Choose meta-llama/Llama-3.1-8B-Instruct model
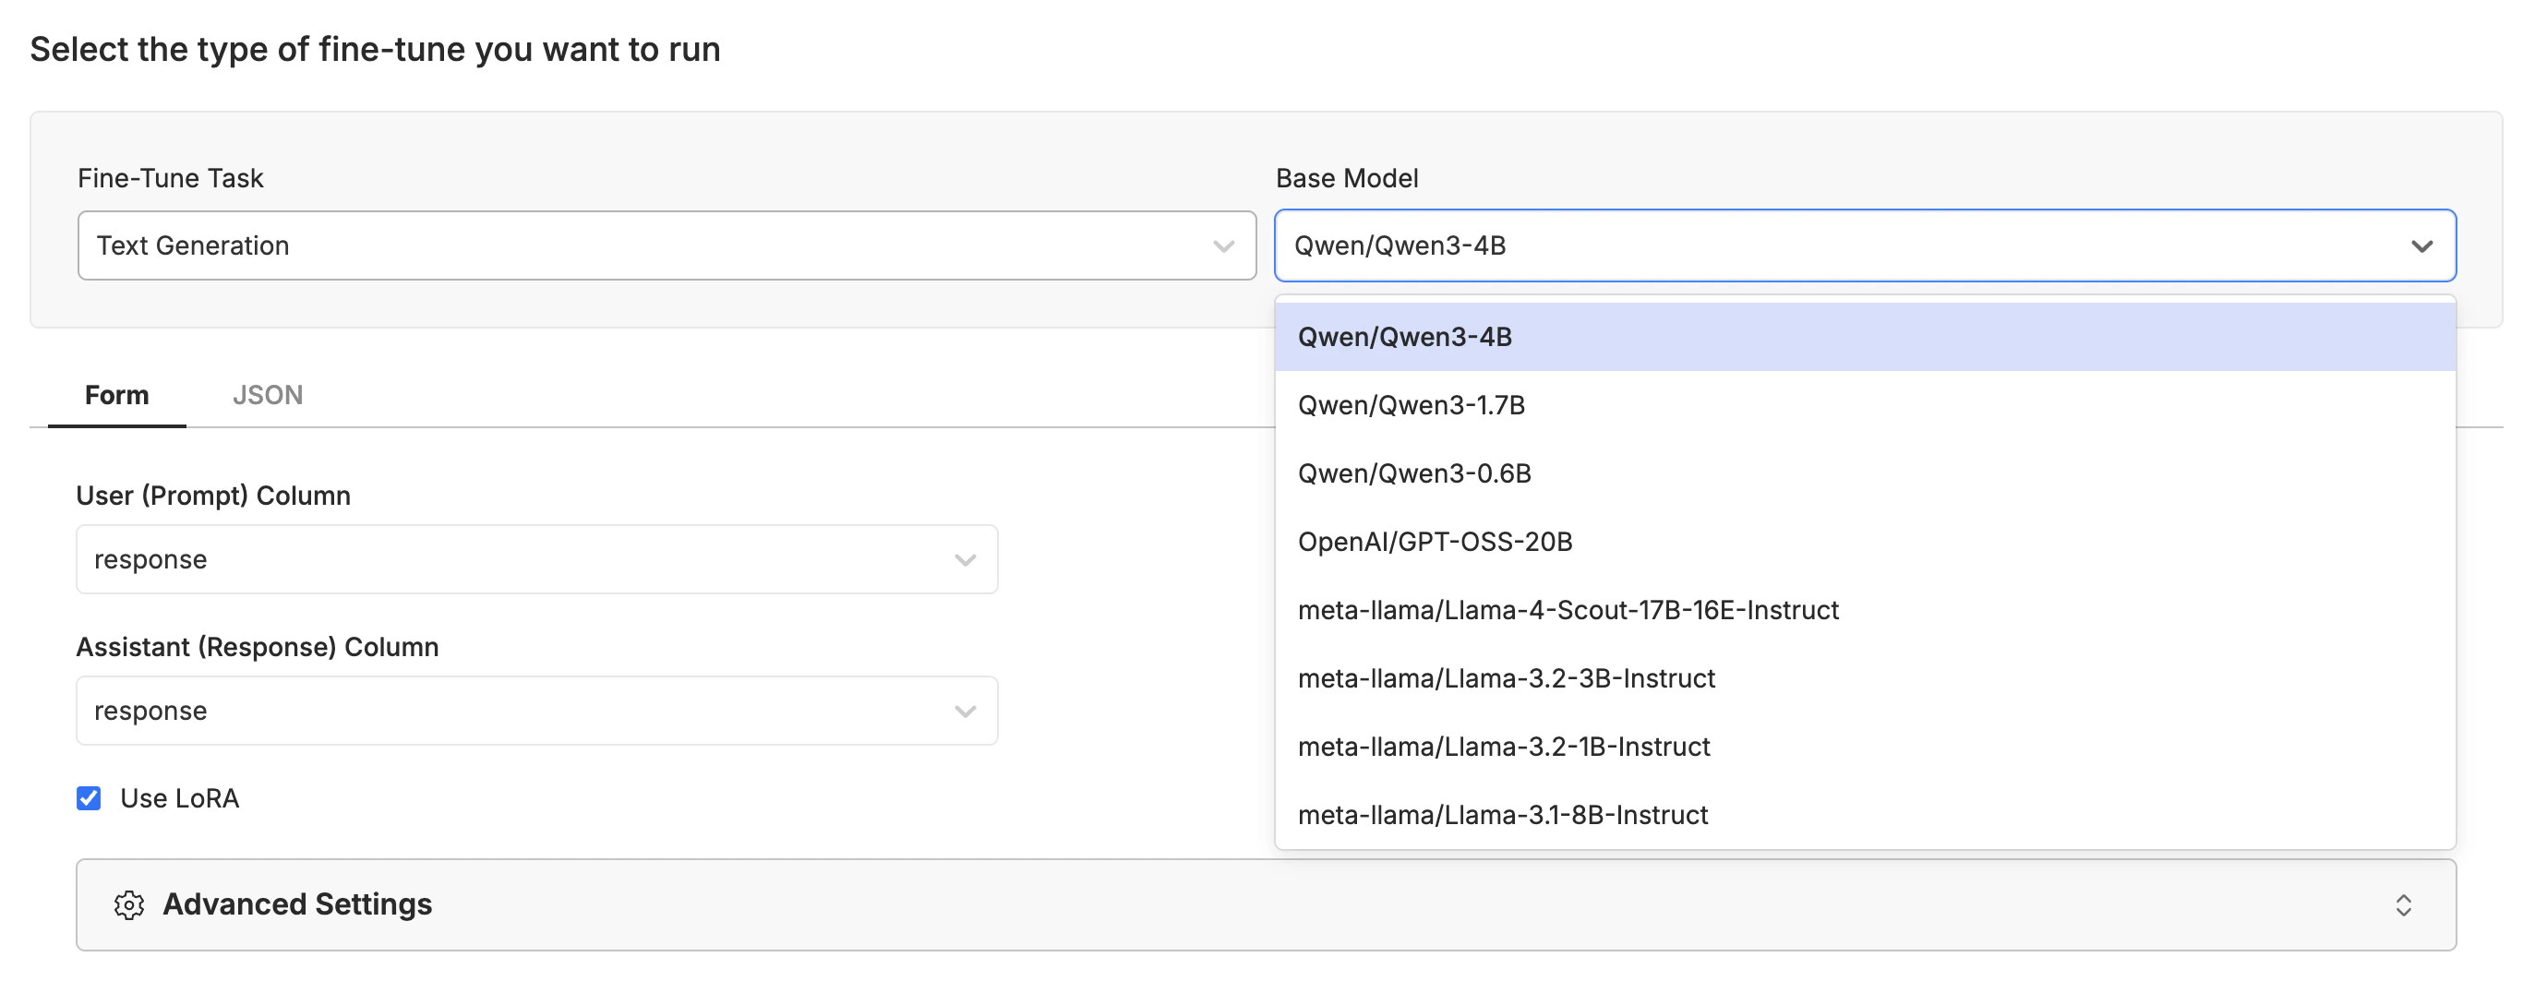The height and width of the screenshot is (993, 2535). (1503, 814)
